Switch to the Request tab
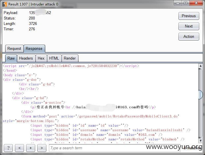 coord(14,48)
